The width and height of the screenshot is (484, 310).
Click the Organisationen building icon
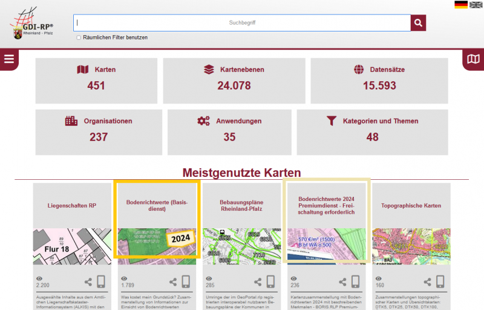(x=71, y=120)
